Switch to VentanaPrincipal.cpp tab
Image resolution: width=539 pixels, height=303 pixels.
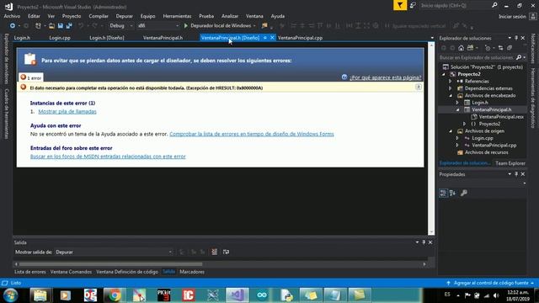(x=300, y=38)
